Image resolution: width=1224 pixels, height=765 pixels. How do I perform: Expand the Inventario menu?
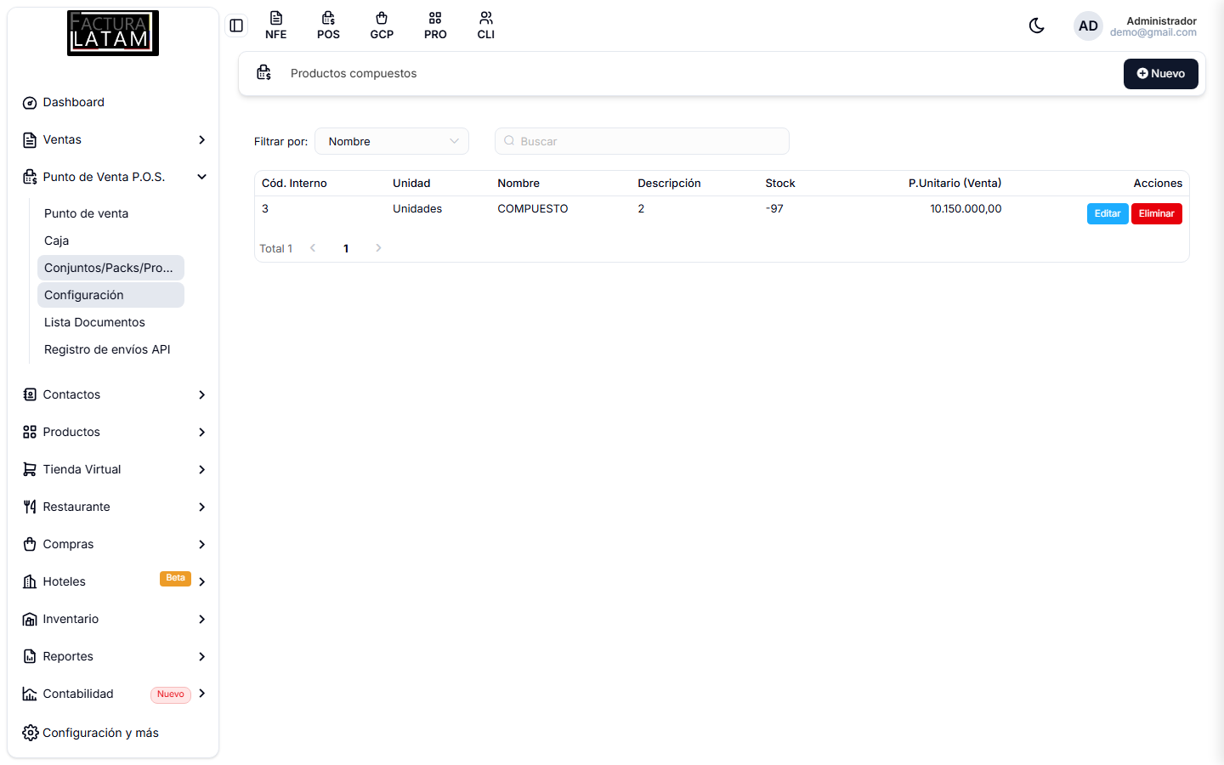113,619
